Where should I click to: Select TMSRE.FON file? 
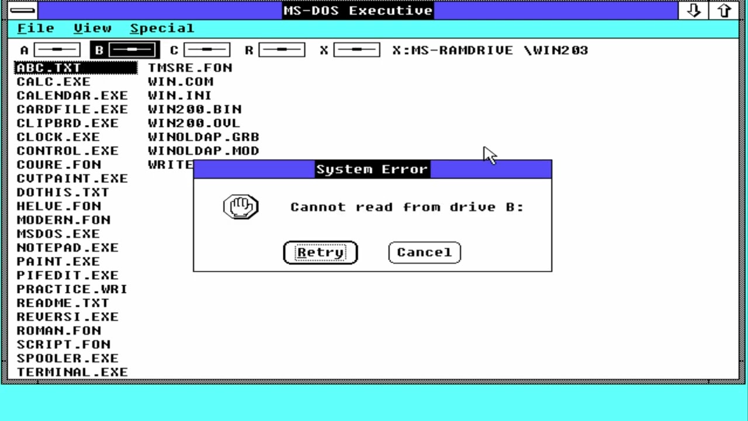pos(190,68)
